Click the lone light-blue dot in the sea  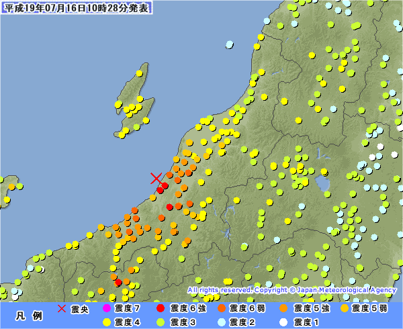click(229, 44)
